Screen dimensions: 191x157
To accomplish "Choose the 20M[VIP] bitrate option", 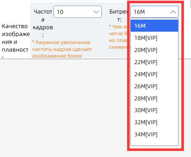I will click(154, 50).
